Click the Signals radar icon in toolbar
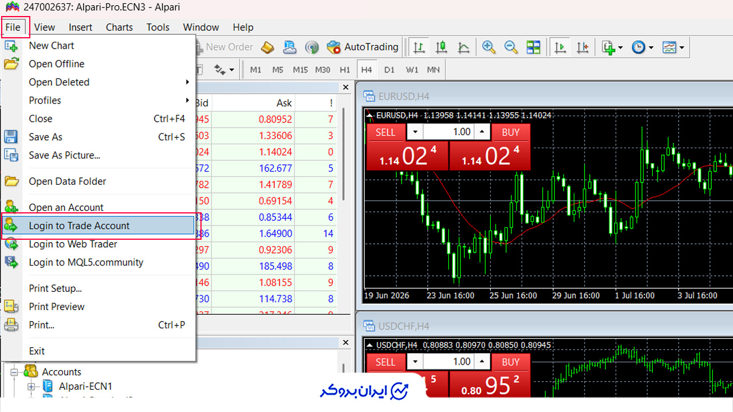This screenshot has height=412, width=733. coord(312,47)
